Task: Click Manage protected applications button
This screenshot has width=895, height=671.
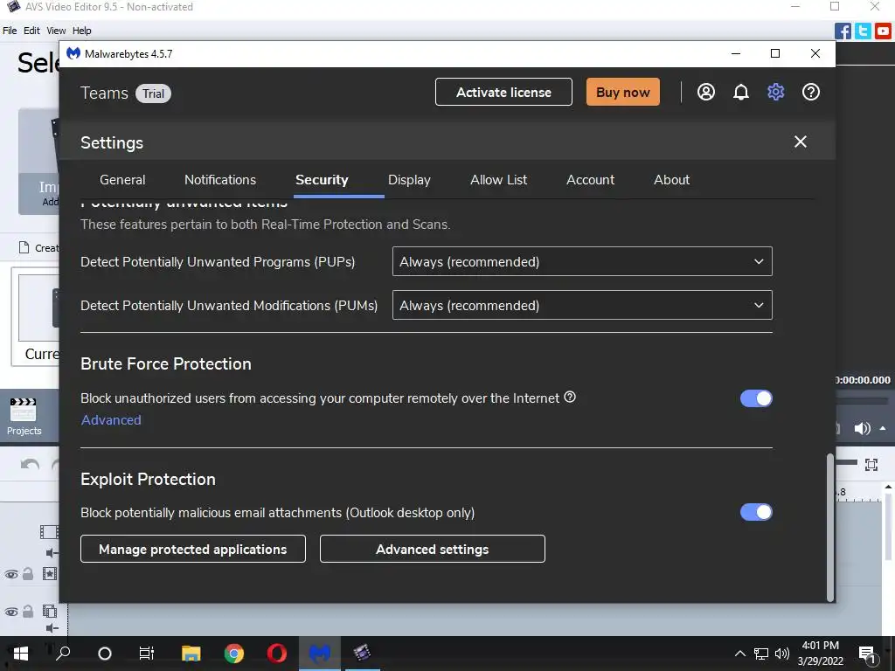Action: 193,549
